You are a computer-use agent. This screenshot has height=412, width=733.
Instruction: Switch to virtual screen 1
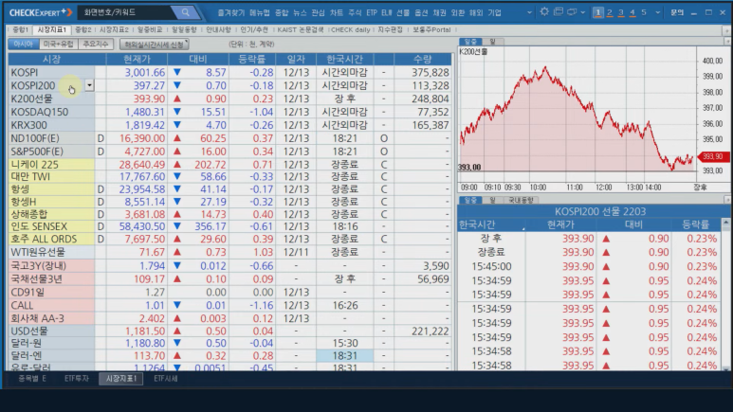pos(598,12)
